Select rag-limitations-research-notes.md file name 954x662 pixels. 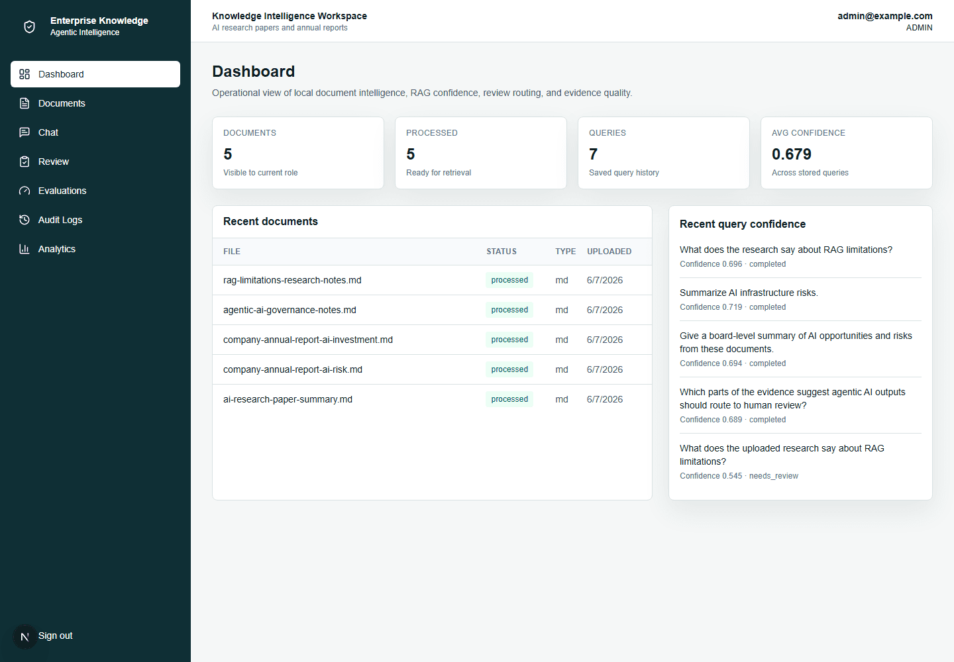(292, 280)
